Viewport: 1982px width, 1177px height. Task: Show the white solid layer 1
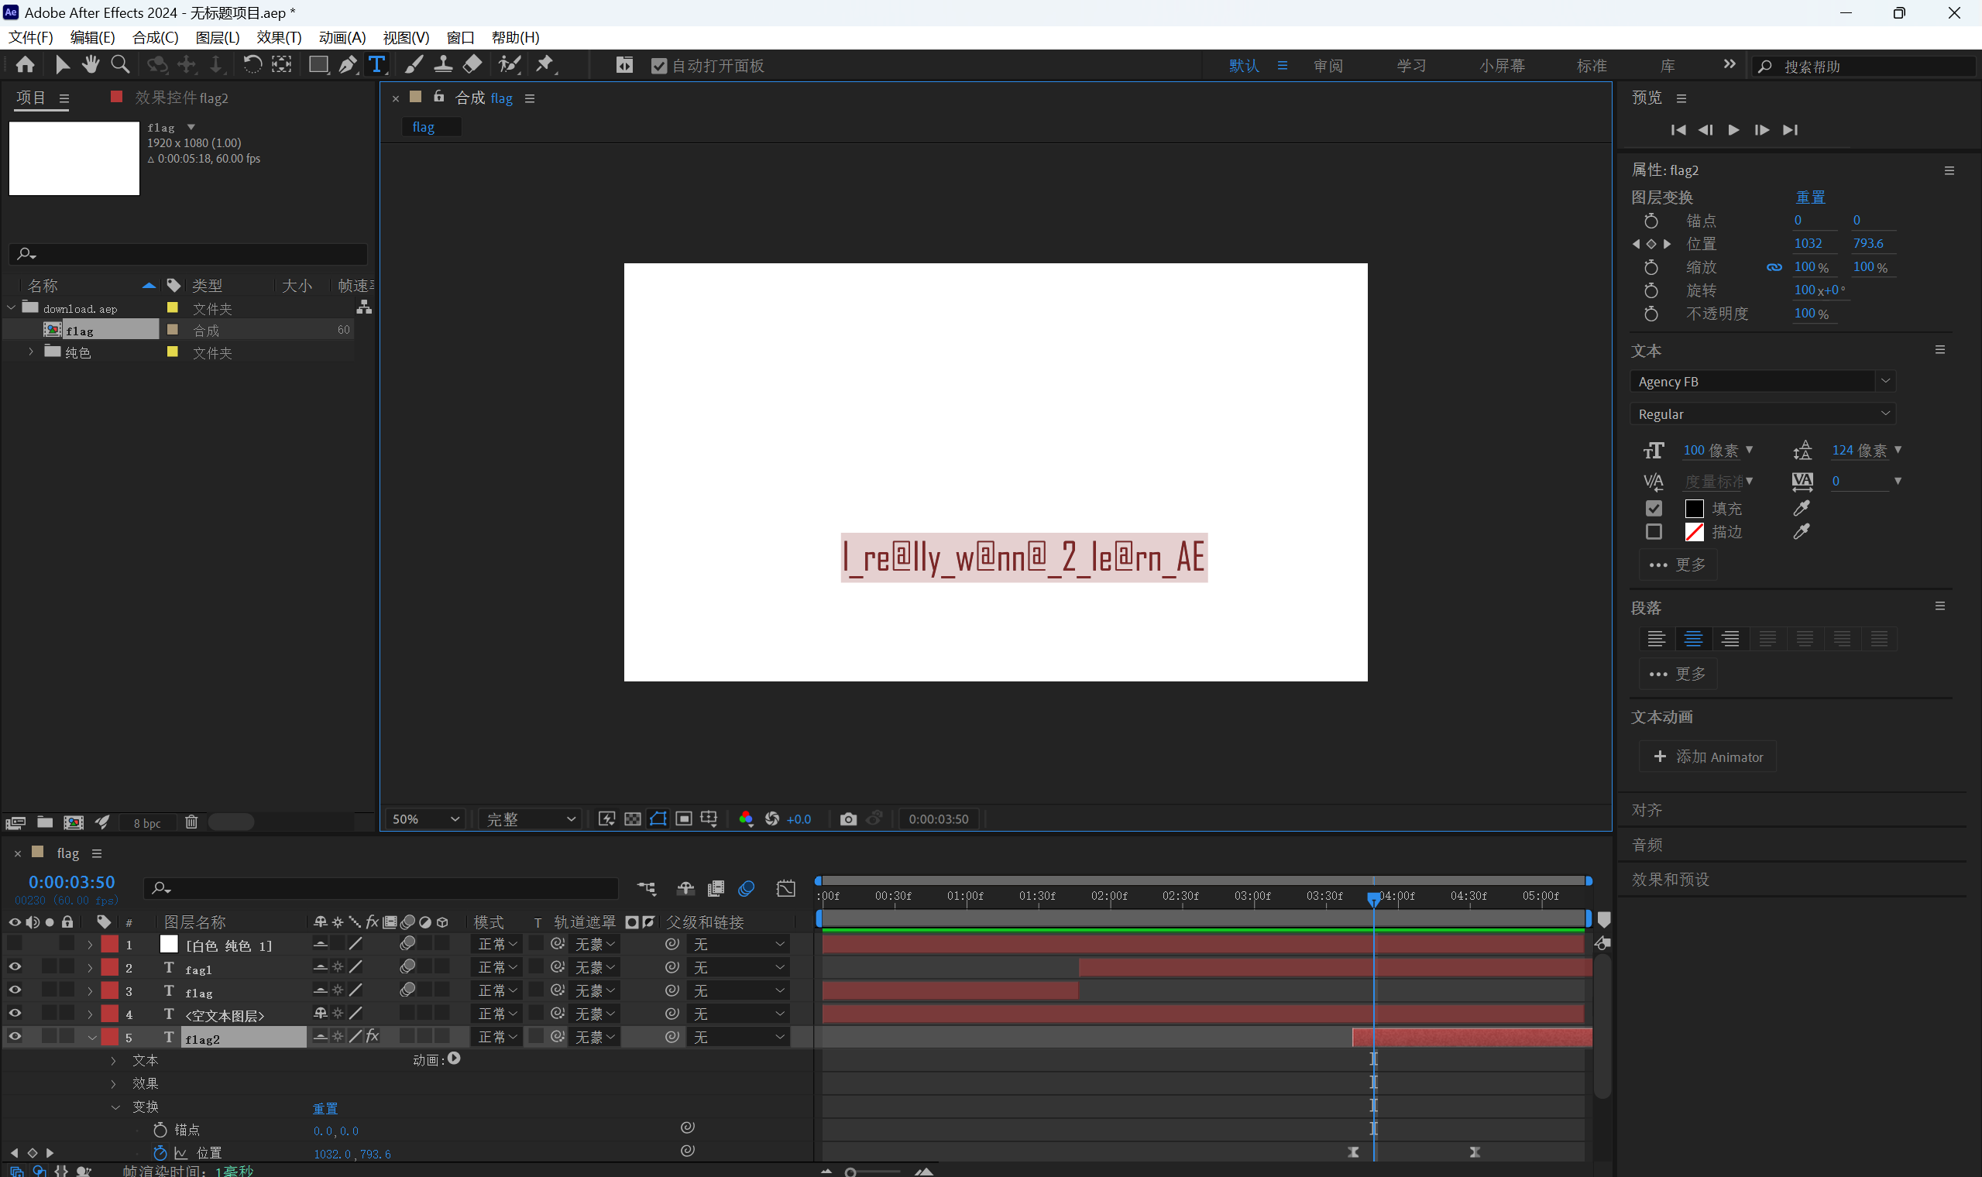tap(14, 944)
